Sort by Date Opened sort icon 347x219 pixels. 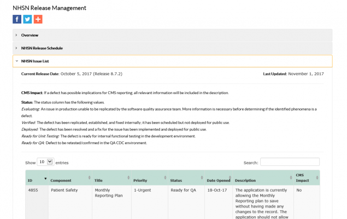pos(229,178)
